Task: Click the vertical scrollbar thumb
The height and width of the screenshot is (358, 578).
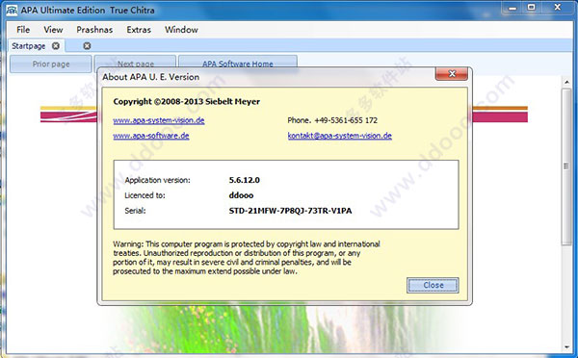Action: pyautogui.click(x=566, y=166)
